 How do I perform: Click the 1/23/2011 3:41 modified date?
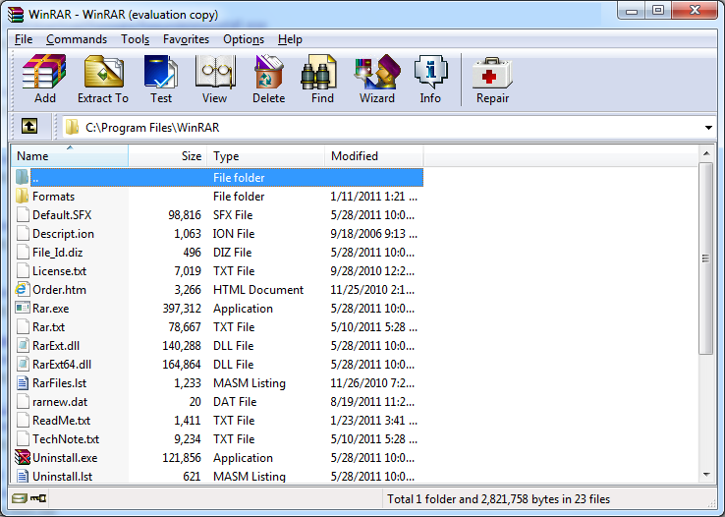373,421
